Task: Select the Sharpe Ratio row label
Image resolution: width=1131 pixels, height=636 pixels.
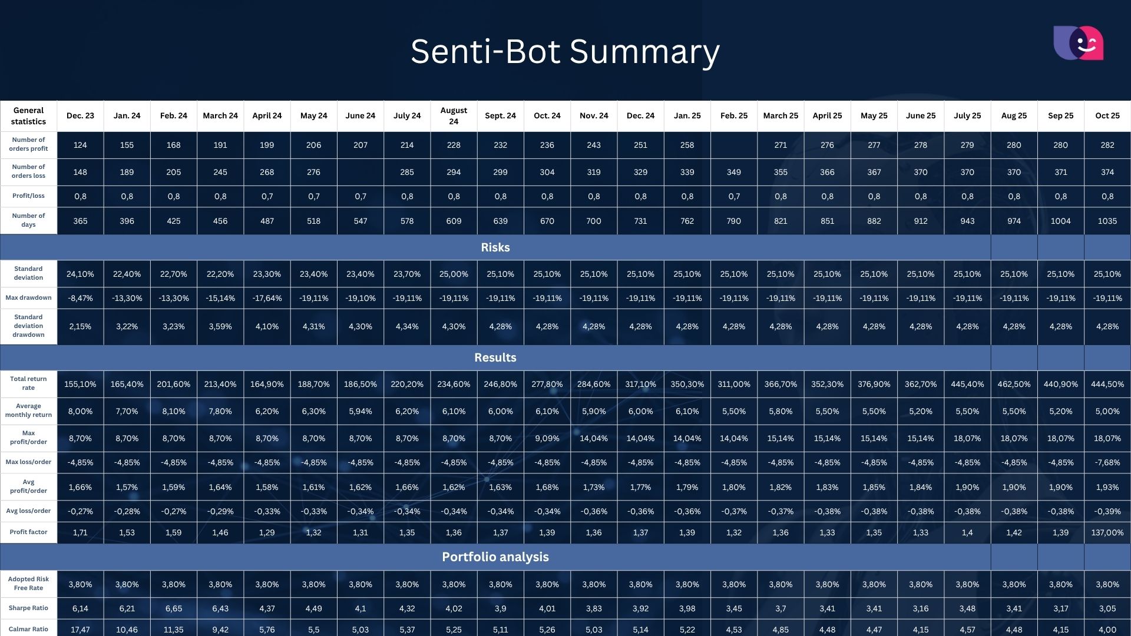Action: (x=28, y=608)
